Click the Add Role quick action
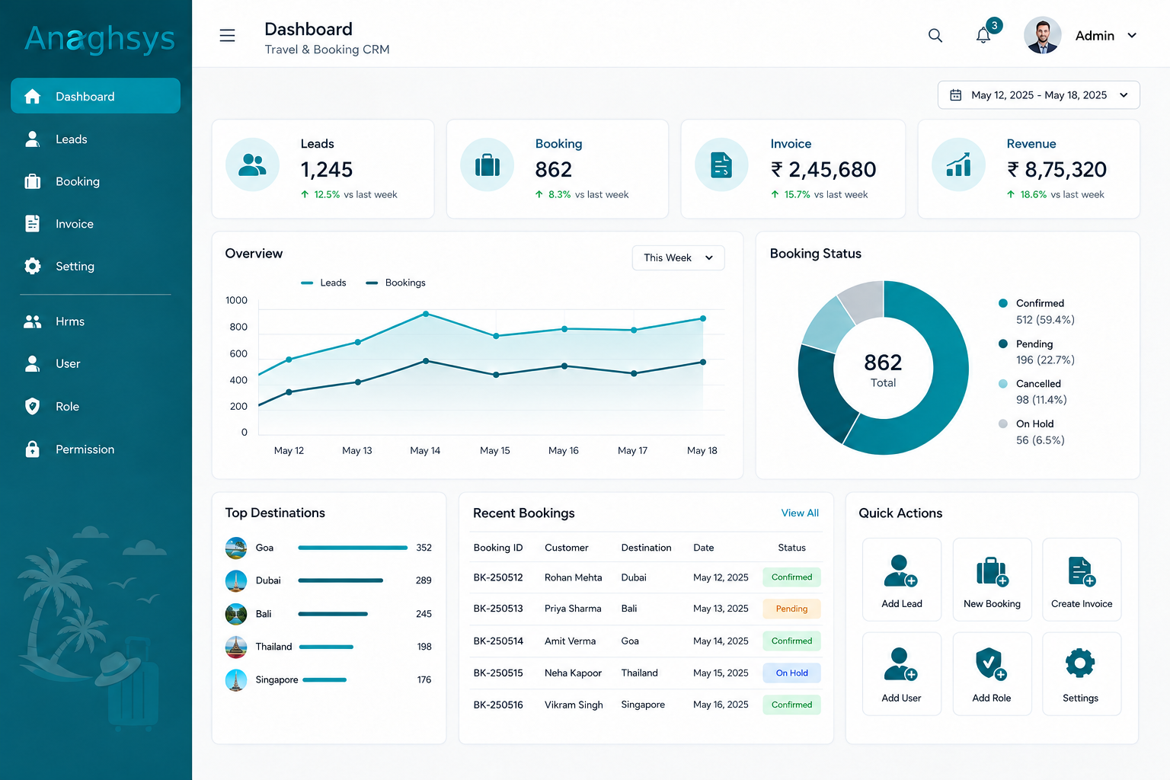 992,674
